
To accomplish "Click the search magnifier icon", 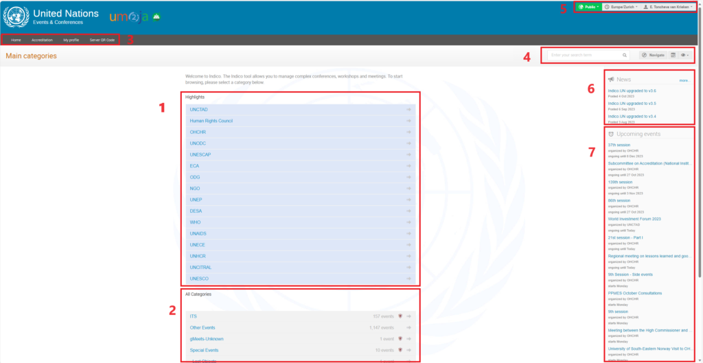I will (624, 55).
